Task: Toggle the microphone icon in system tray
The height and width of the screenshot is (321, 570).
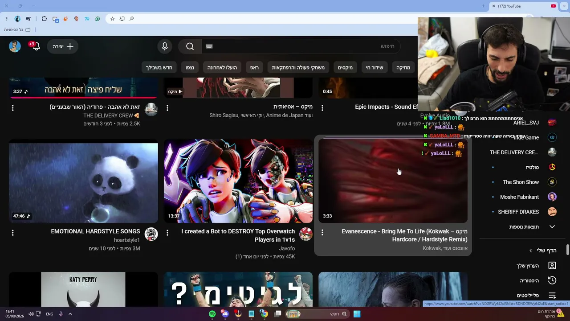Action: (x=61, y=314)
